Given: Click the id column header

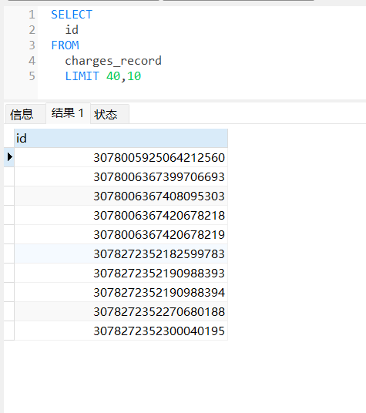Looking at the screenshot, I should click(121, 138).
